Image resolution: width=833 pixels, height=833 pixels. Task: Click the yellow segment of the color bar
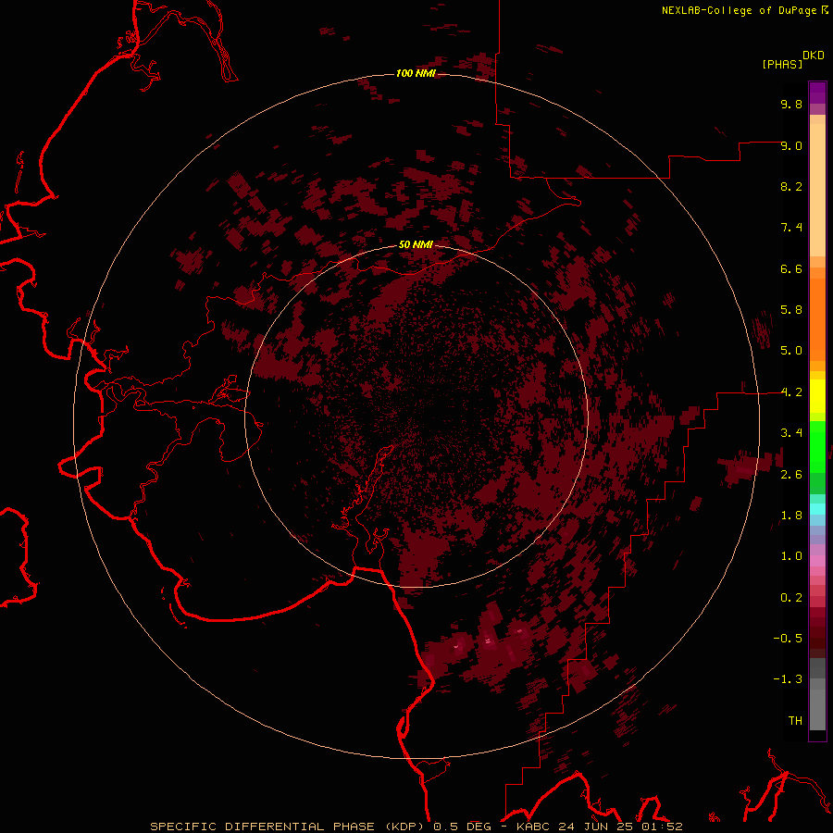point(817,396)
